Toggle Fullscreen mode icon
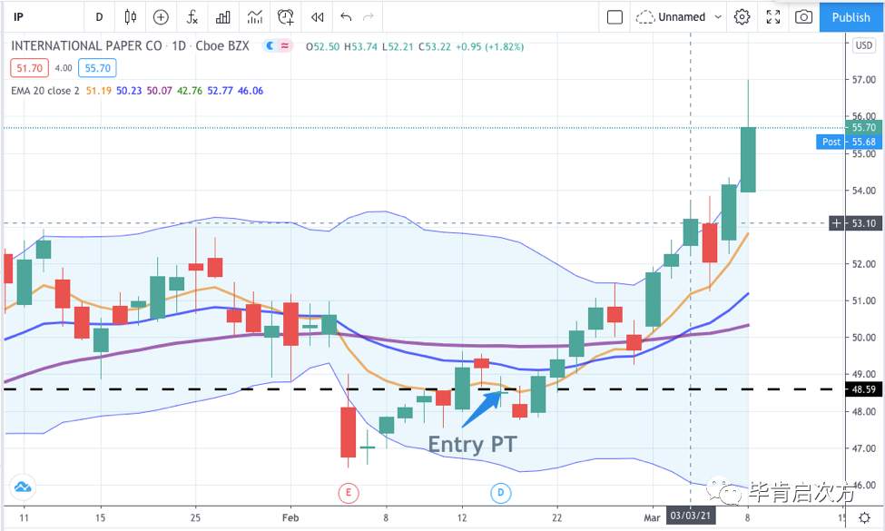This screenshot has height=531, width=885. tap(773, 17)
